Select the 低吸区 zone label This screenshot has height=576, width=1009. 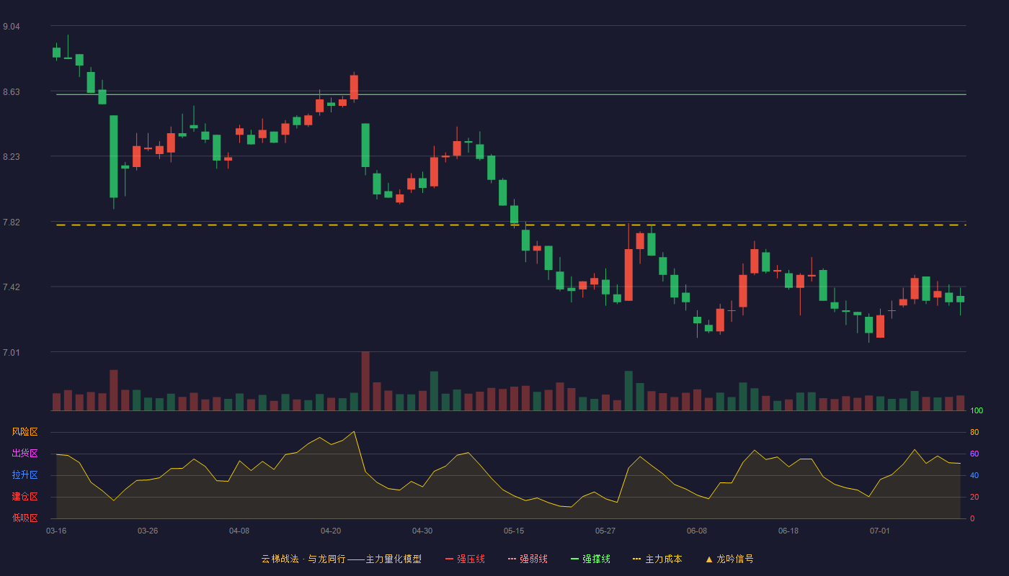tap(25, 518)
